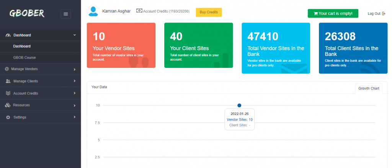392x168 pixels.
Task: Click the Log Out link
Action: 377,14
